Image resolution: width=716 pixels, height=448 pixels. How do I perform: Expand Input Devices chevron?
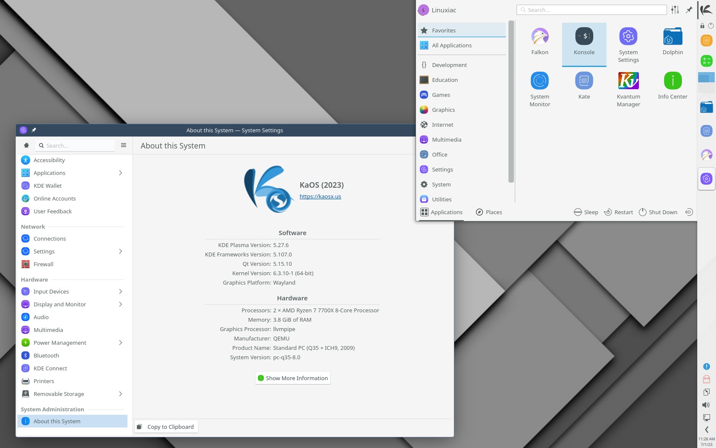121,291
